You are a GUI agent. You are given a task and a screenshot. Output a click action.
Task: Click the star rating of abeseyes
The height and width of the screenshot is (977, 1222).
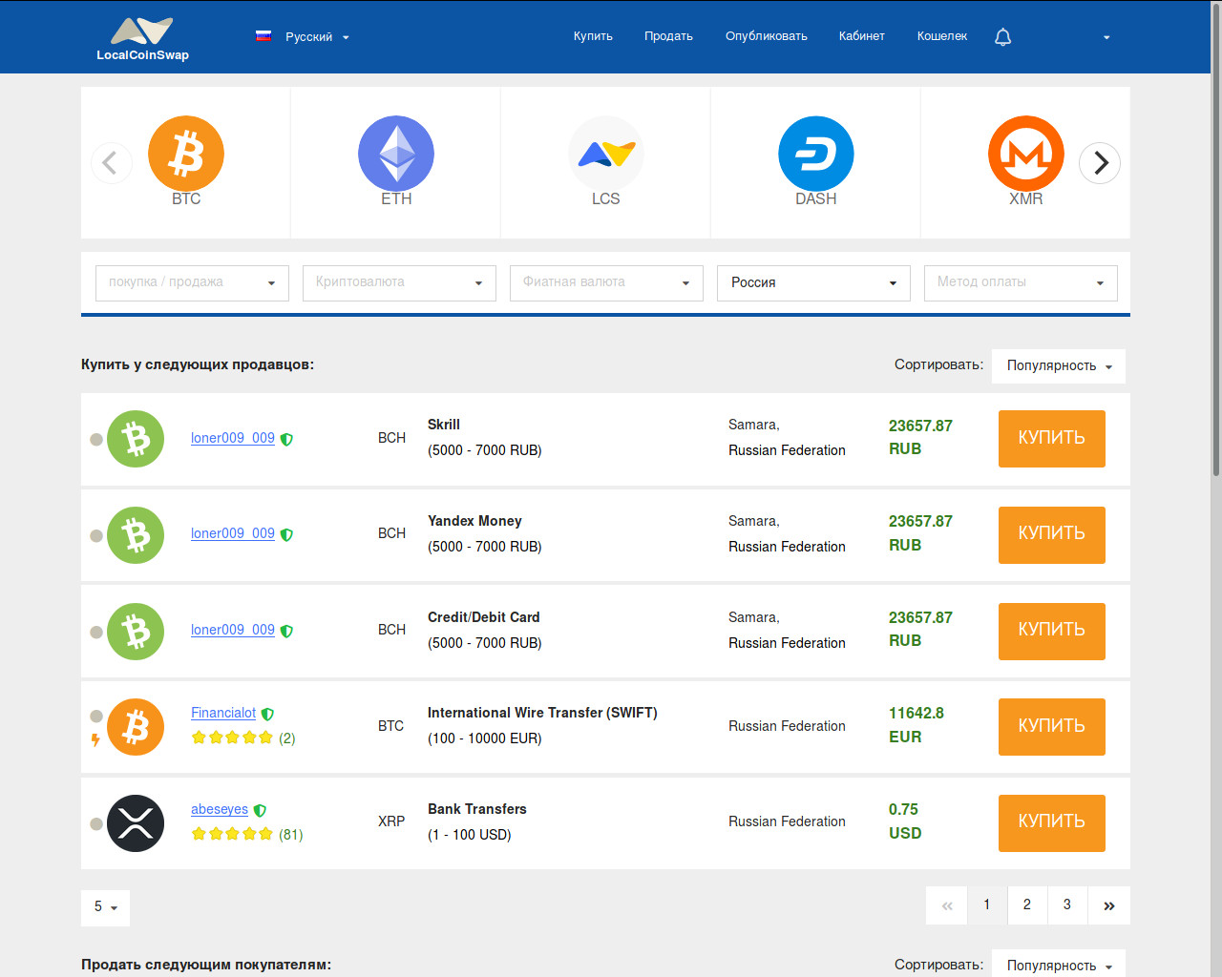(x=232, y=834)
